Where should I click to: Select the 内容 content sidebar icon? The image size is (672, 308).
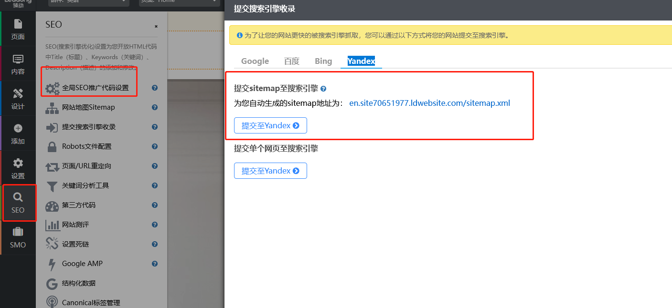(18, 58)
